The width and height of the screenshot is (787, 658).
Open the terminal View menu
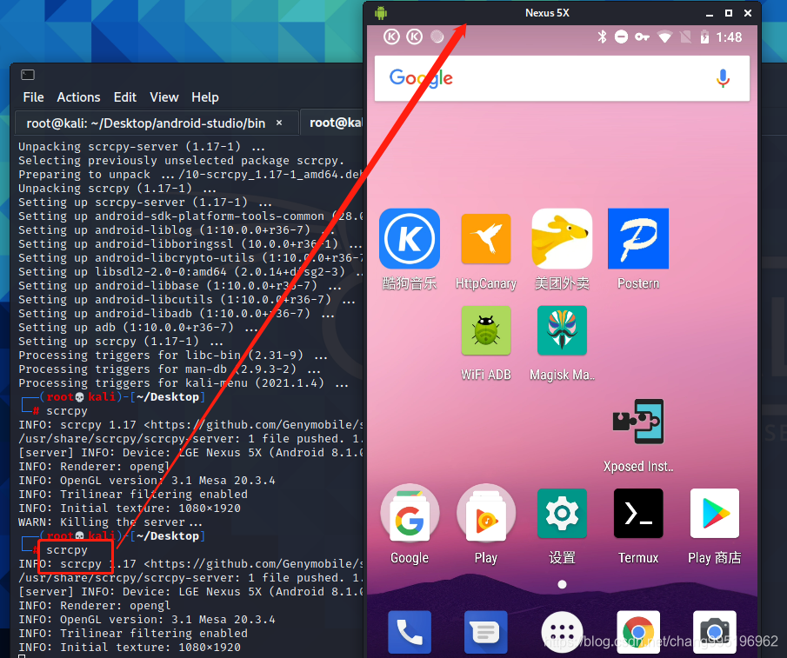[164, 96]
